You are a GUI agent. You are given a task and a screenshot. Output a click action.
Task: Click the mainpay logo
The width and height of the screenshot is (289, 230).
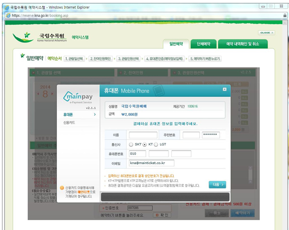pos(78,97)
